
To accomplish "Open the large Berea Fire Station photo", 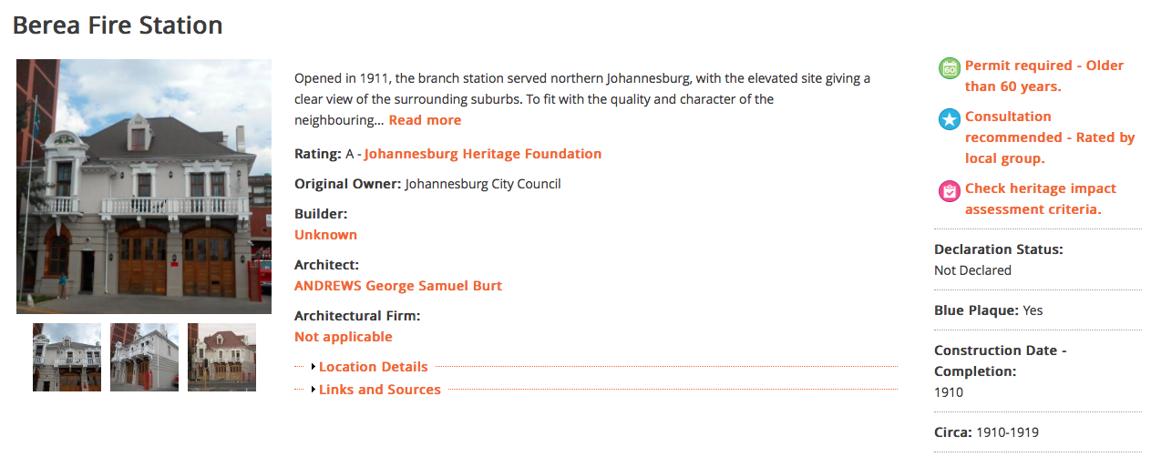I will point(144,187).
